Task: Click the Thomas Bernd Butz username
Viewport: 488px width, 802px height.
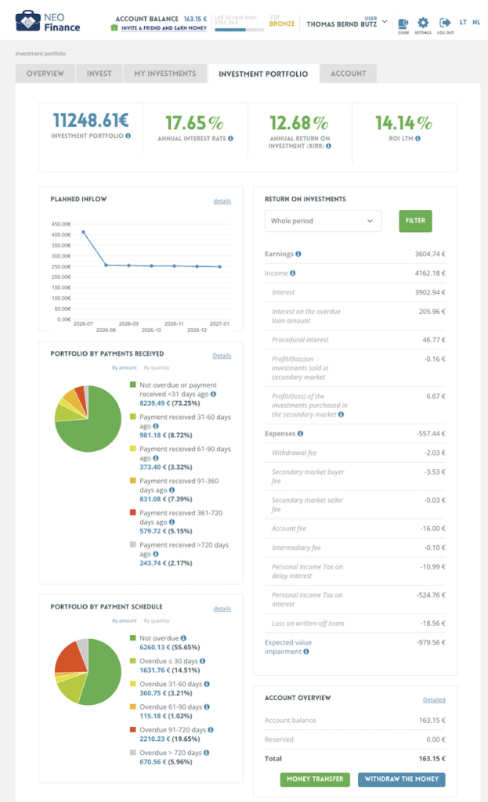Action: coord(342,24)
